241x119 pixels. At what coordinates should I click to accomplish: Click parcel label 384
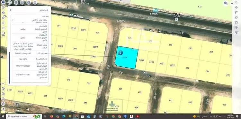208,71
